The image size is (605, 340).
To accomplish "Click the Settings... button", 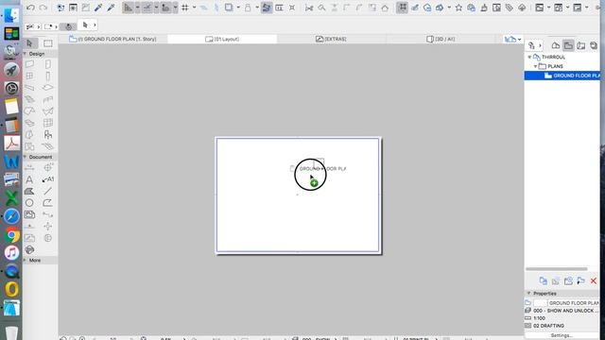I will 562,336.
